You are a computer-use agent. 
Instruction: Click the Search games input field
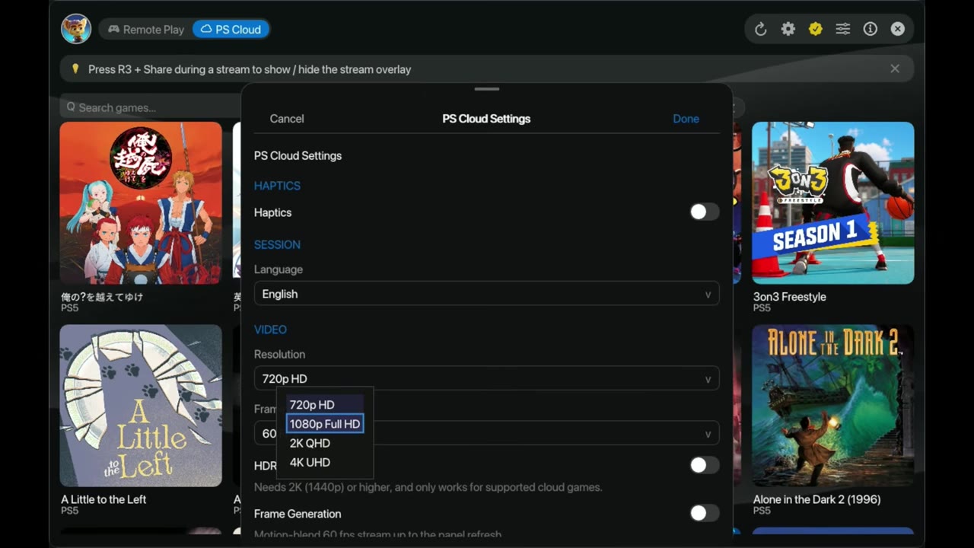click(151, 107)
